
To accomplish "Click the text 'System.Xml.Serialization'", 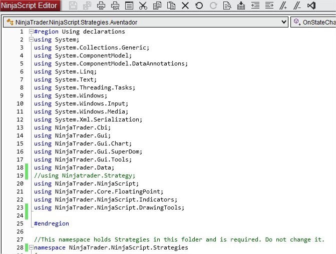I will [97, 119].
